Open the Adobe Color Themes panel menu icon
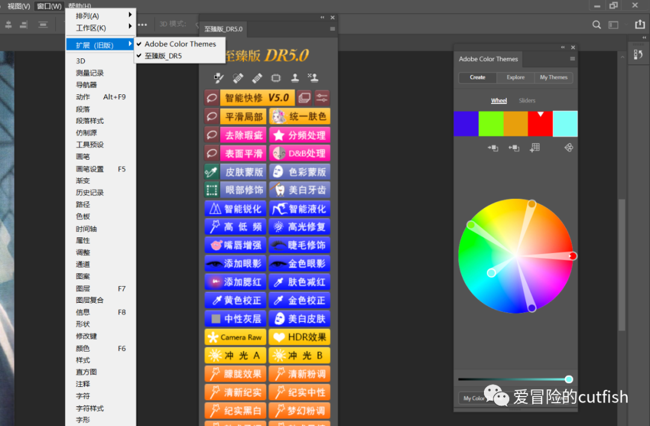This screenshot has width=650, height=426. coord(572,59)
